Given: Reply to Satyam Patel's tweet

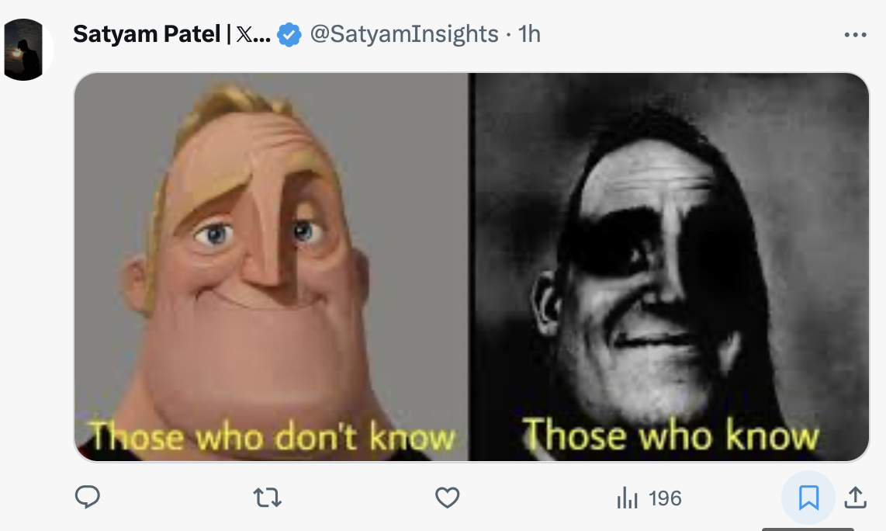Looking at the screenshot, I should [88, 497].
